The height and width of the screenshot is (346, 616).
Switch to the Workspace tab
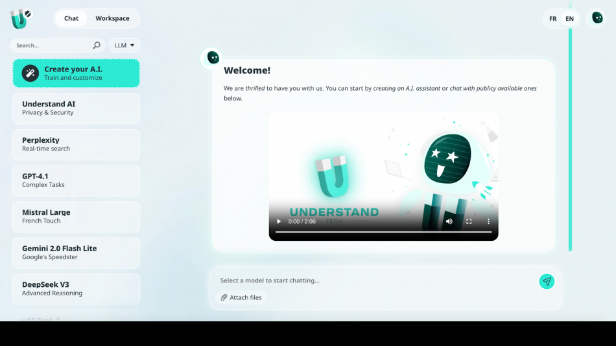[112, 18]
